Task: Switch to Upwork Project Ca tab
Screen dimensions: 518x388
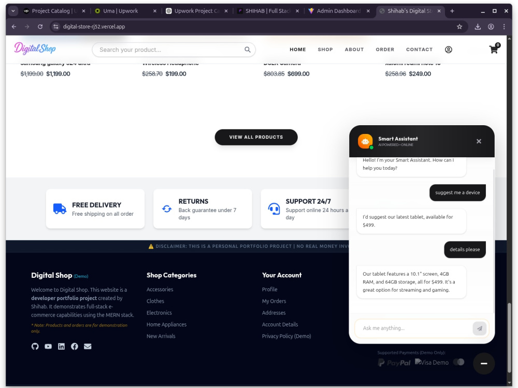Action: click(x=197, y=11)
